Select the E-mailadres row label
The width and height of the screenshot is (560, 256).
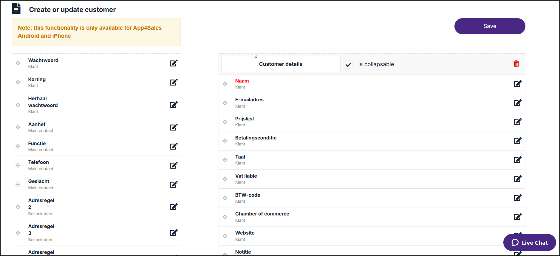249,100
